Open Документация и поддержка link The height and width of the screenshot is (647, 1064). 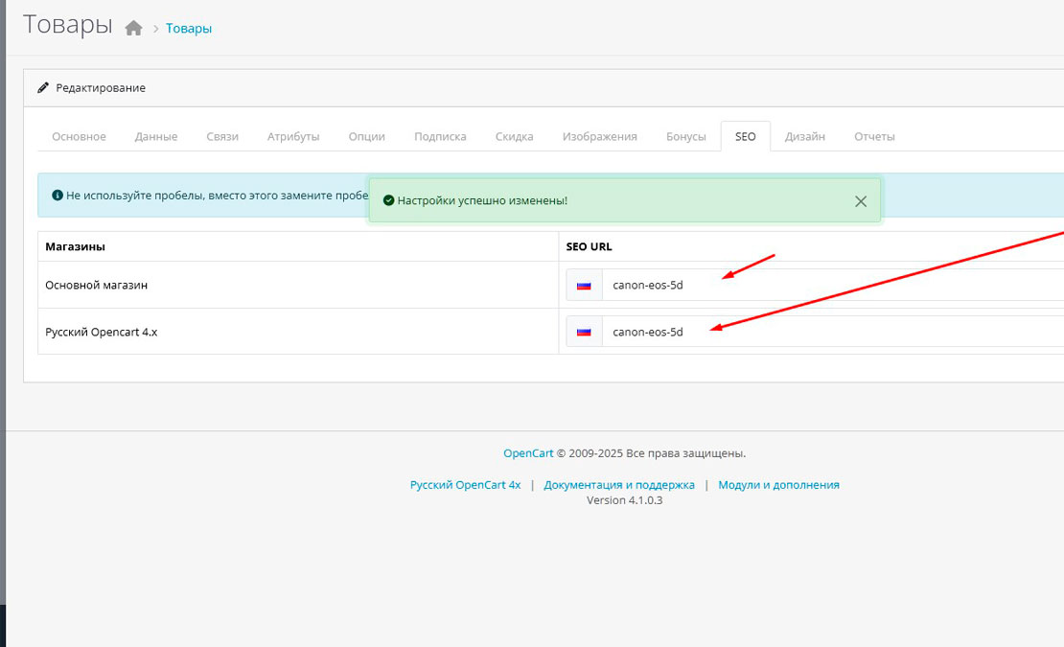[x=619, y=485]
